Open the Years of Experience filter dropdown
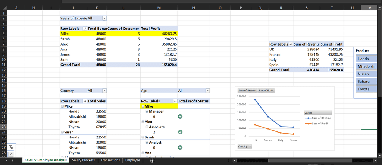This screenshot has height=165, width=382. pos(104,18)
